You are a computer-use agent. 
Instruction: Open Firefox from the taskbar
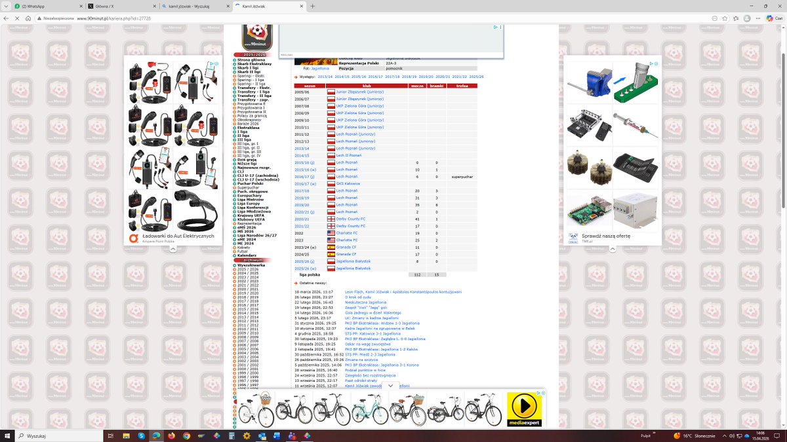click(x=172, y=435)
